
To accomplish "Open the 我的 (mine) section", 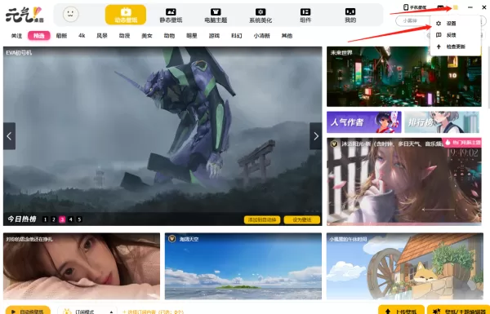I will click(x=350, y=15).
